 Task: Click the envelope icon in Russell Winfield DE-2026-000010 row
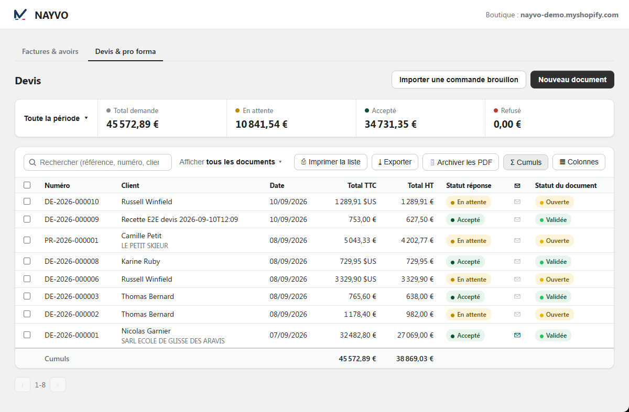(517, 202)
